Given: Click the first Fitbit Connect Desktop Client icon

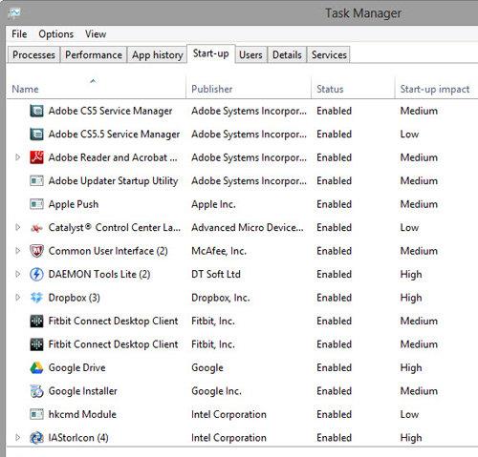Looking at the screenshot, I should [x=36, y=321].
